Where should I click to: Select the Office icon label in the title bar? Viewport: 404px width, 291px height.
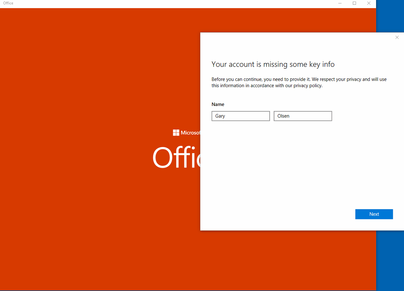[8, 3]
